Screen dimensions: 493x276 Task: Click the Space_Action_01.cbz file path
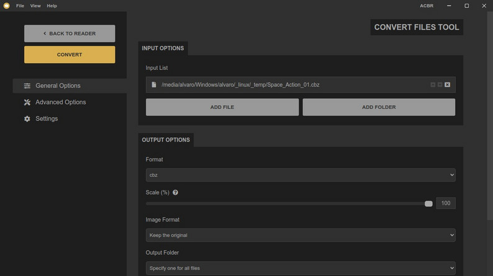tap(240, 85)
